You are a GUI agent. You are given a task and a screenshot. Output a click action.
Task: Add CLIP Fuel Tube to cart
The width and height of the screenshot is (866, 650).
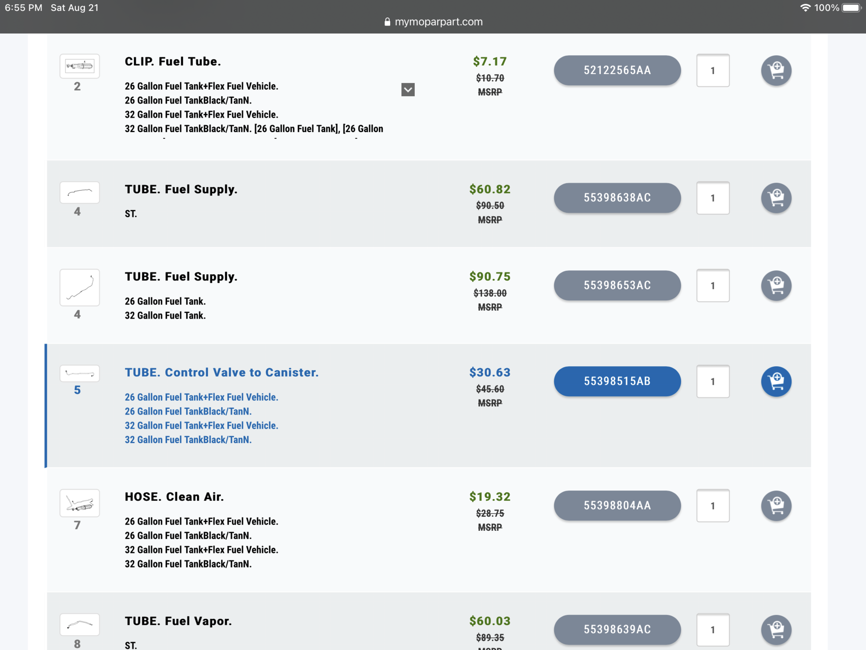(776, 71)
